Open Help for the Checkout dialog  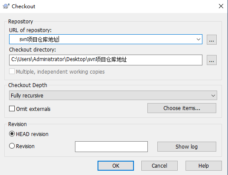tap(204, 166)
